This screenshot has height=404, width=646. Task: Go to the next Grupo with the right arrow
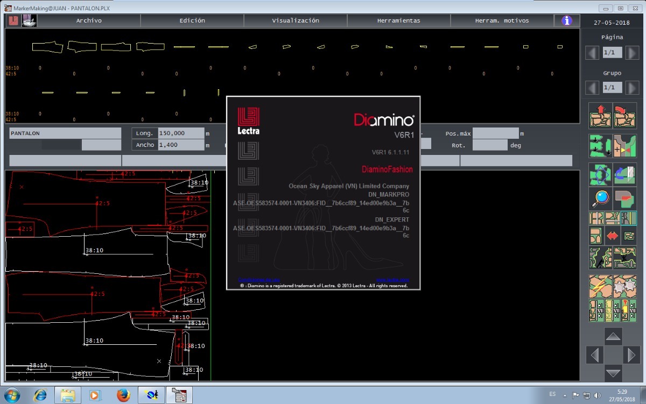[x=632, y=87]
